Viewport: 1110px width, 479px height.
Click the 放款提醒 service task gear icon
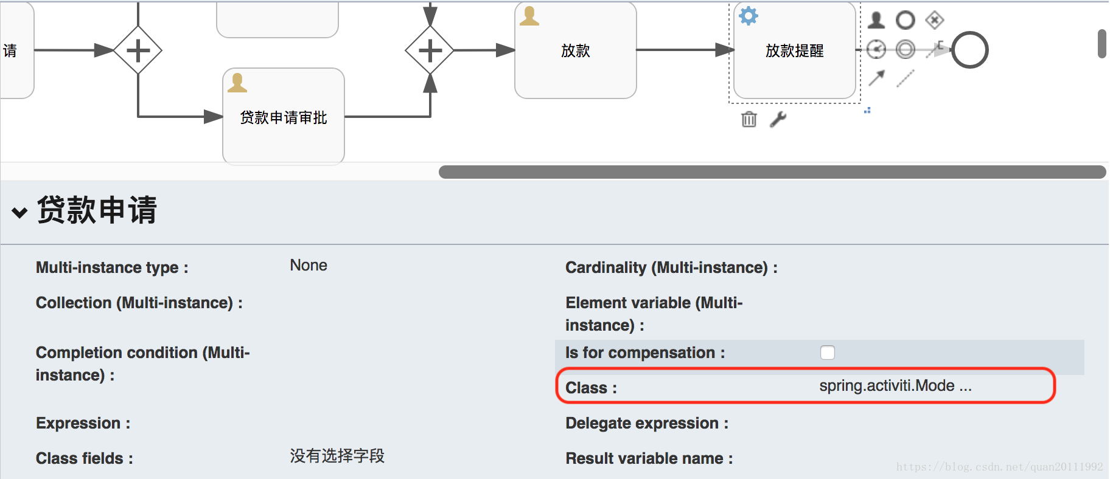click(x=749, y=16)
